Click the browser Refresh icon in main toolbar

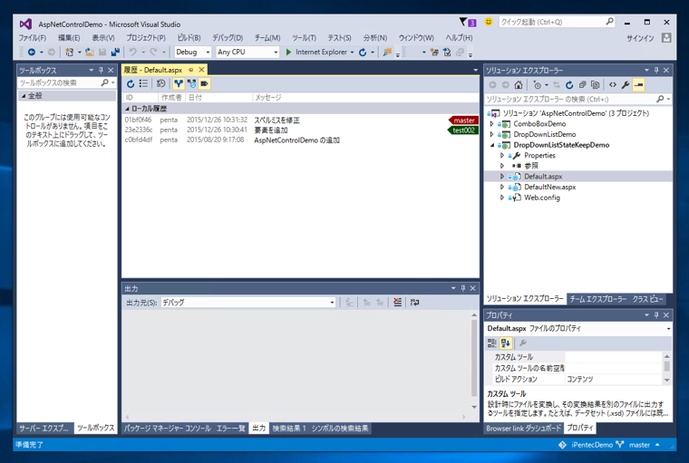point(363,53)
